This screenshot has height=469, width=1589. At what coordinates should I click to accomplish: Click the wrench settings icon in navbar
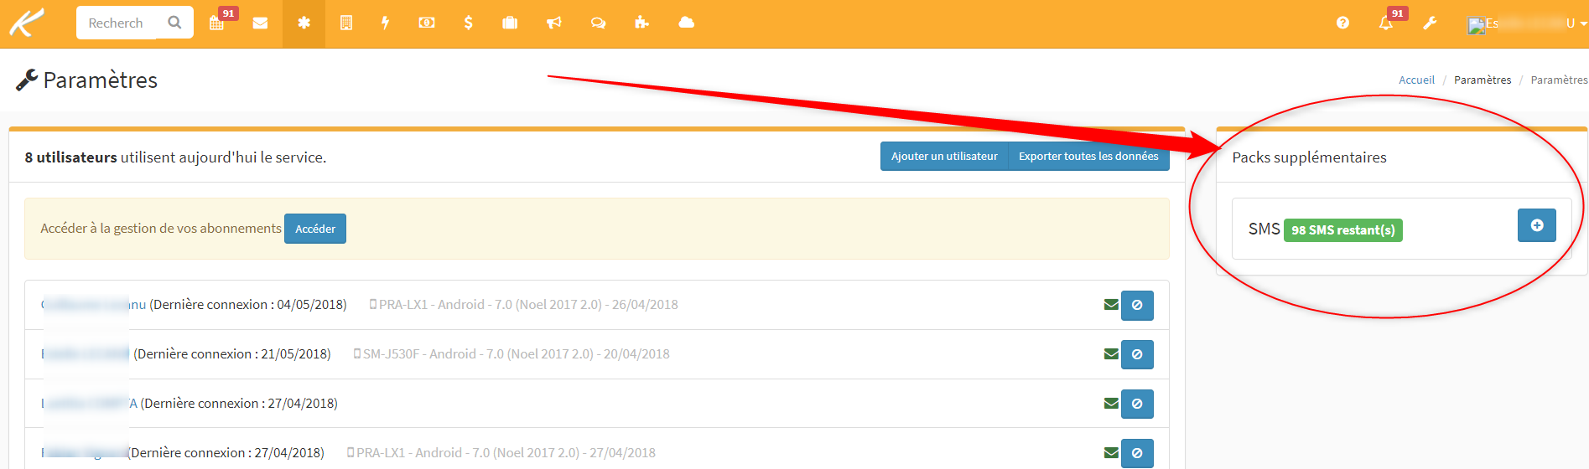tap(1430, 23)
